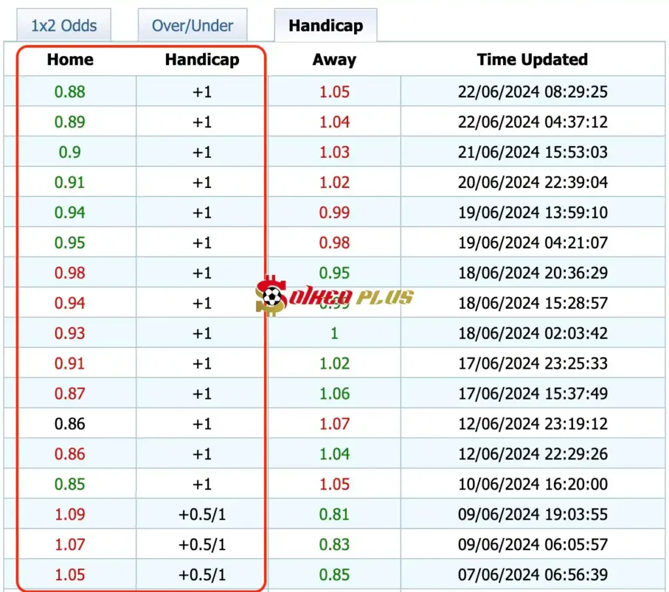Image resolution: width=669 pixels, height=592 pixels.
Task: Open the Over/Under tab
Action: click(192, 26)
